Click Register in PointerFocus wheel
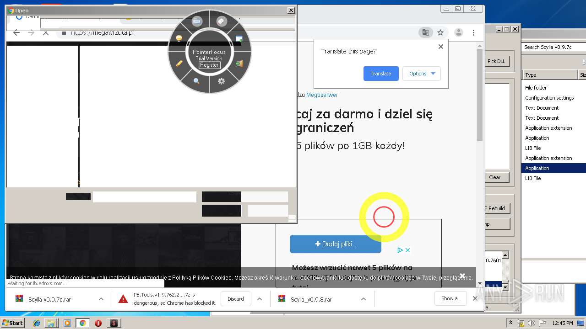The image size is (586, 329). tap(209, 65)
